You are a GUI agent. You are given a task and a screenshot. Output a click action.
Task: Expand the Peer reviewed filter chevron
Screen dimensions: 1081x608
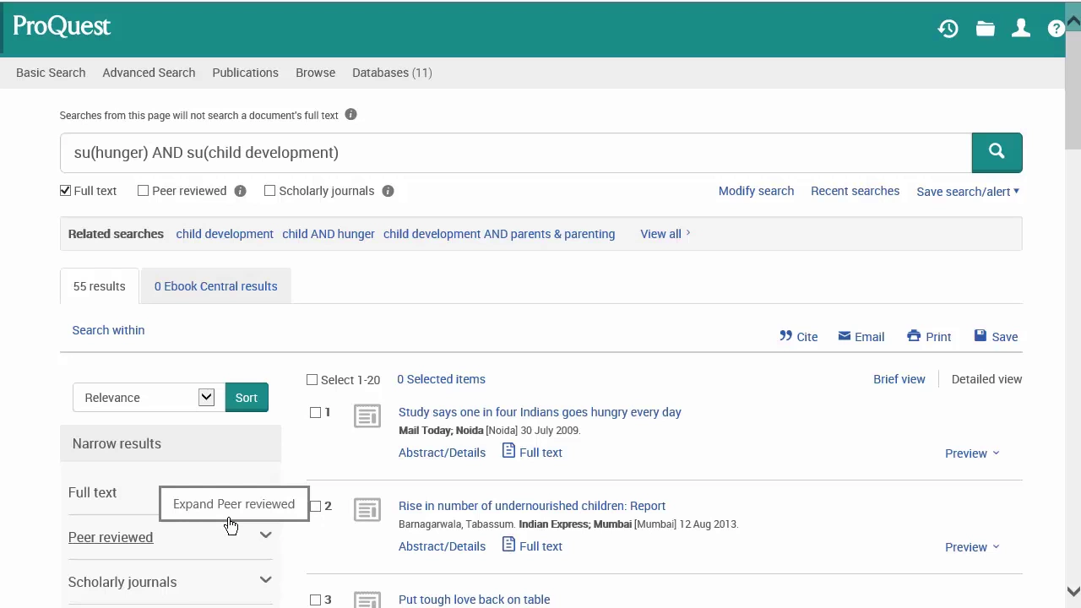(x=265, y=535)
